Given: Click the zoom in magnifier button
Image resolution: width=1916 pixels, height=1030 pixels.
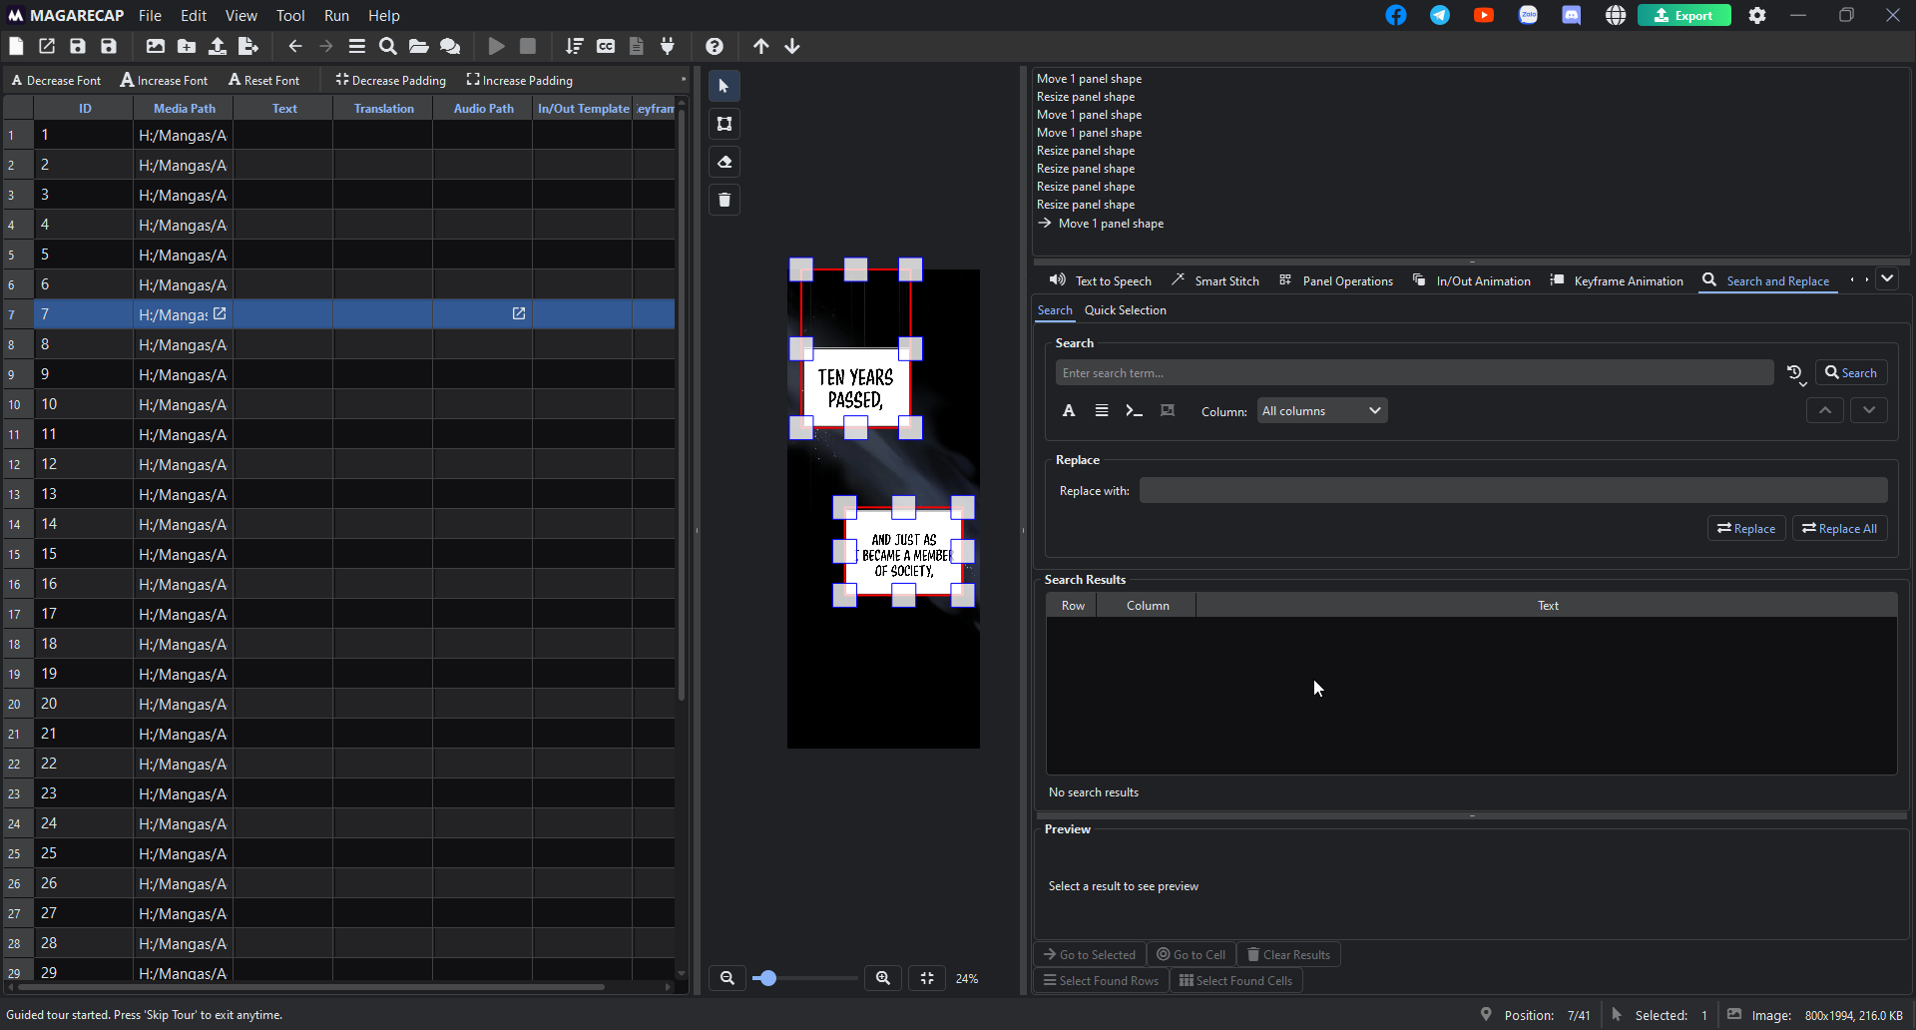Looking at the screenshot, I should [883, 978].
